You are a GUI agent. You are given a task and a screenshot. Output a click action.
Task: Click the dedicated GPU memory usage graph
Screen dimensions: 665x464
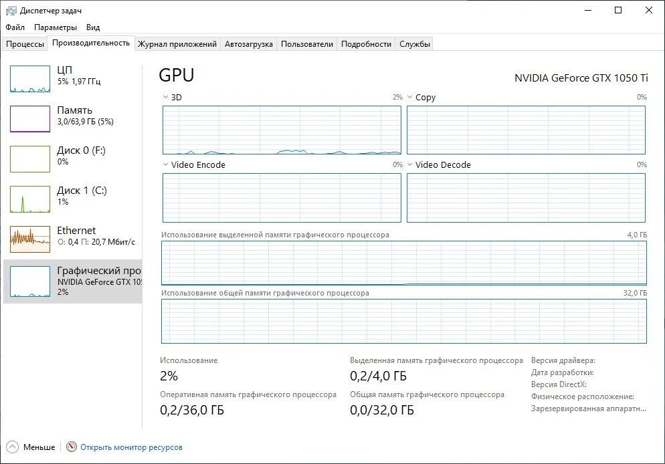[404, 263]
